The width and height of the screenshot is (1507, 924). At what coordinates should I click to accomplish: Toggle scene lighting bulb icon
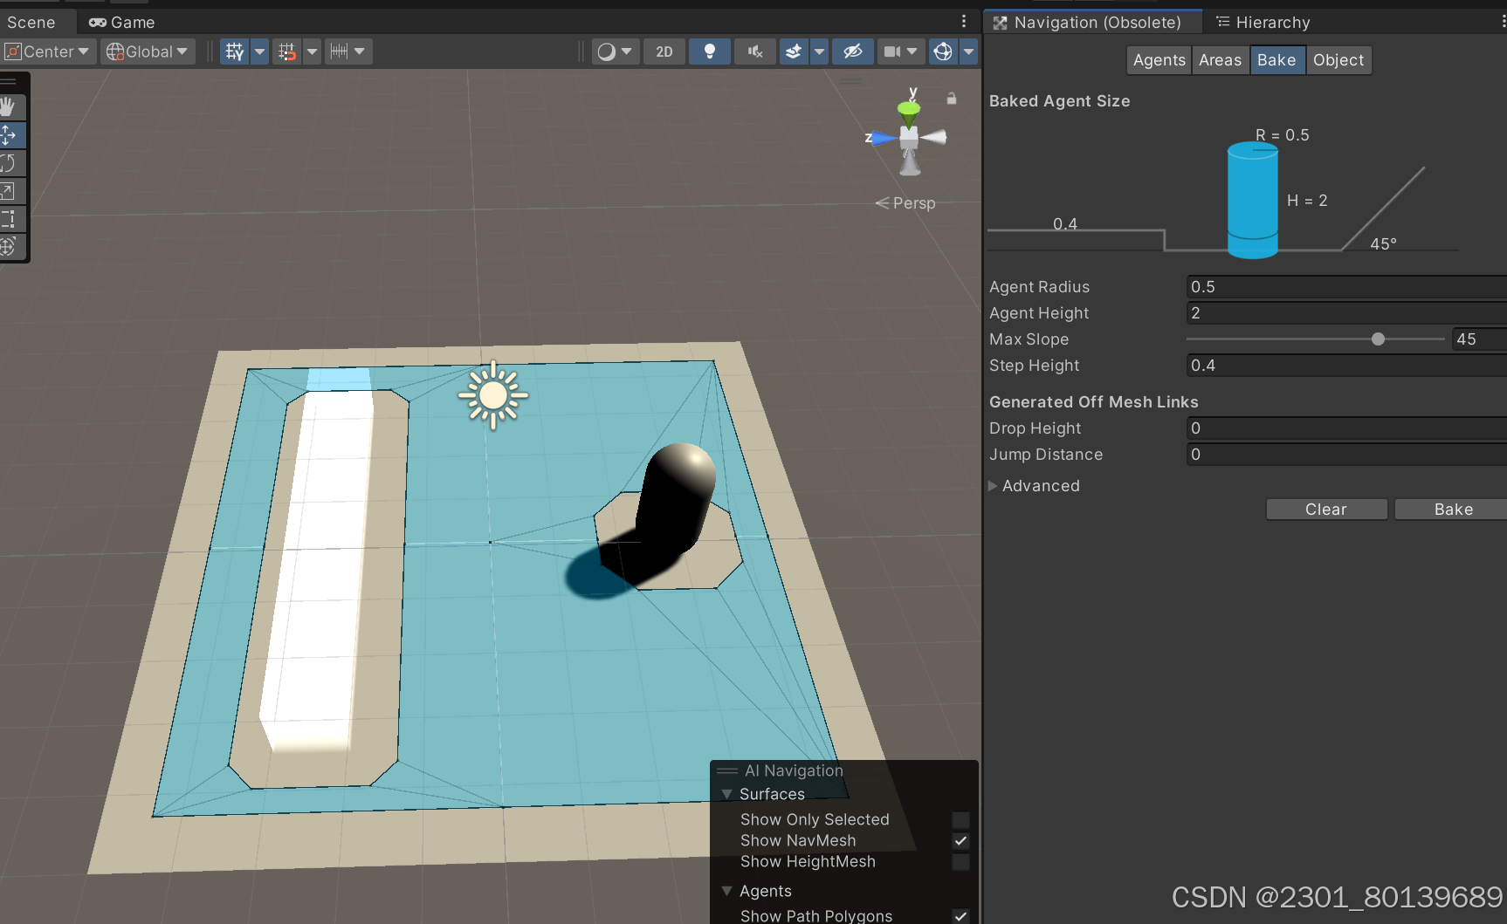[710, 51]
